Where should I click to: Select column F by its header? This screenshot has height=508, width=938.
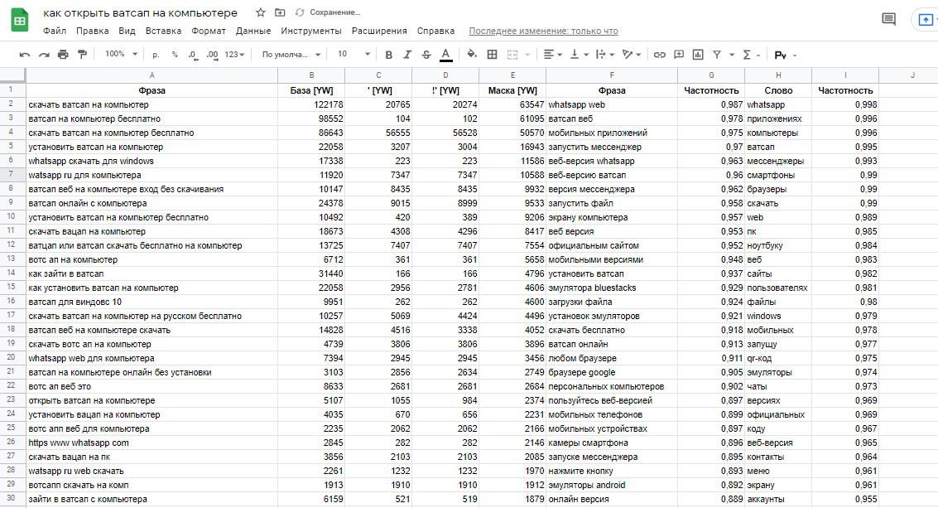[611, 75]
